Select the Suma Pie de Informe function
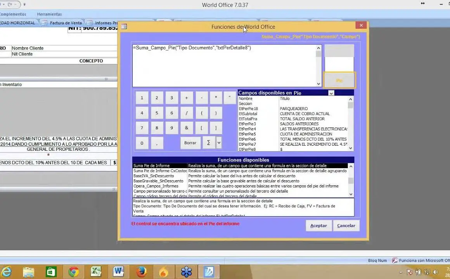 click(240, 166)
